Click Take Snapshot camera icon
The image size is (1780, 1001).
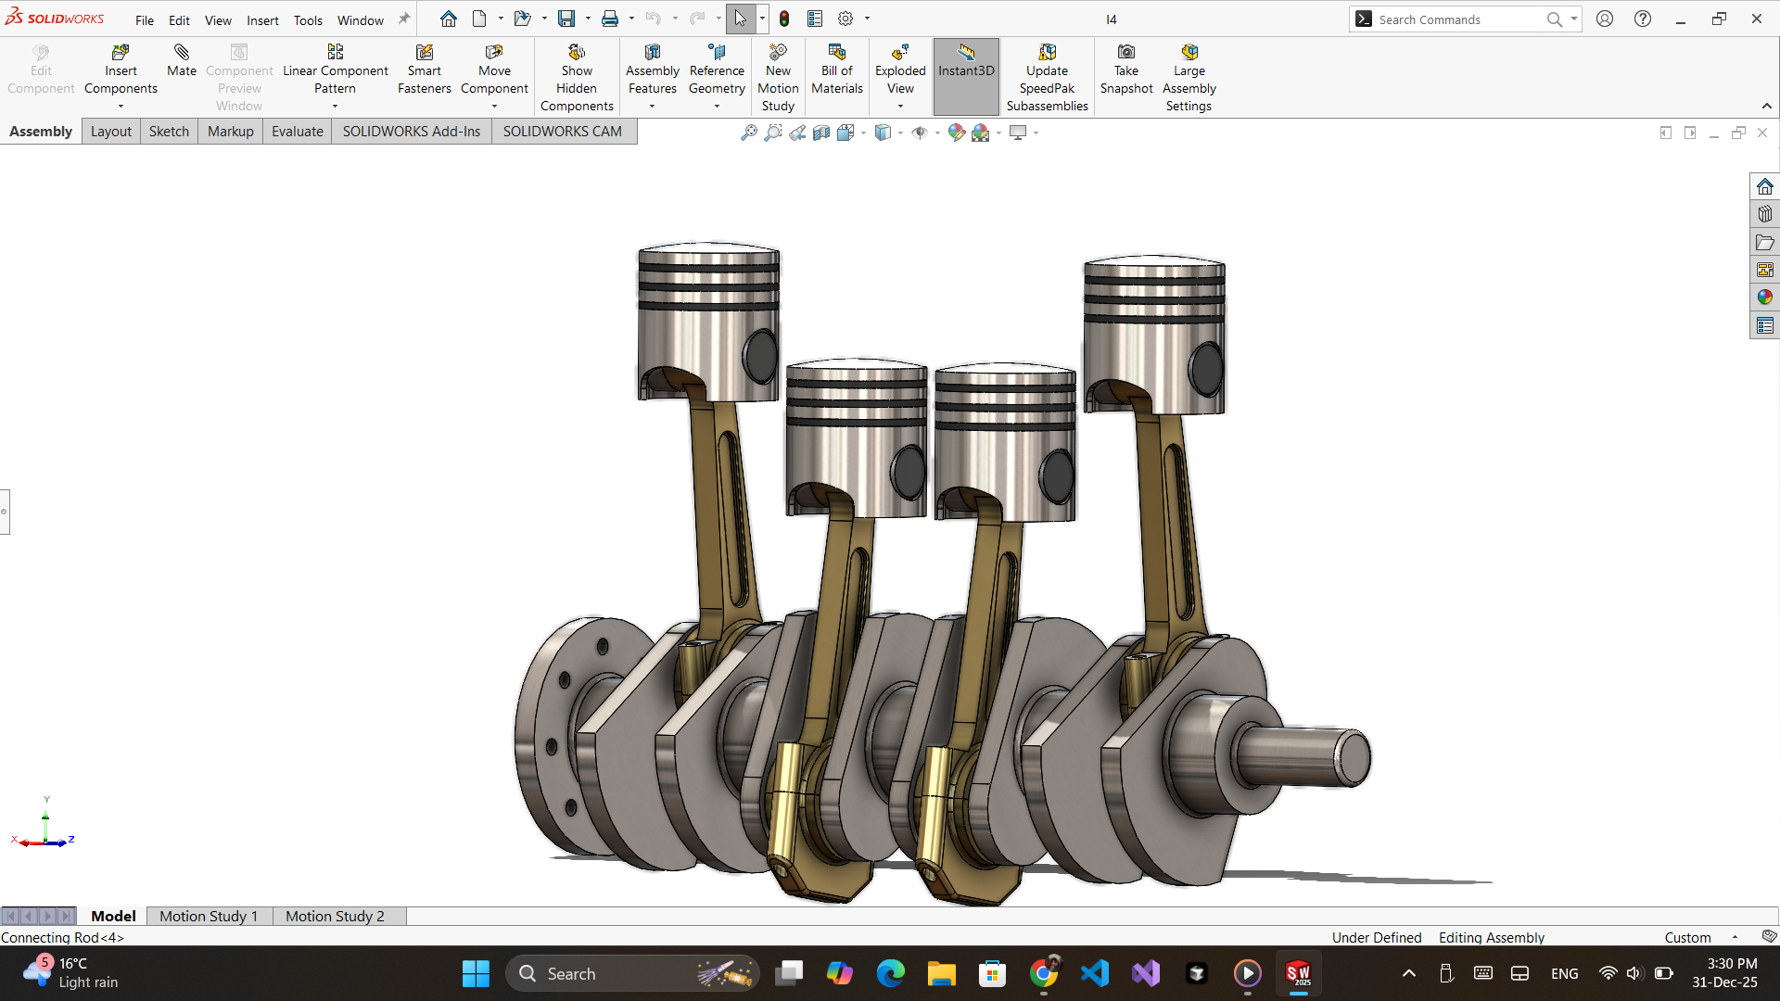click(x=1126, y=70)
